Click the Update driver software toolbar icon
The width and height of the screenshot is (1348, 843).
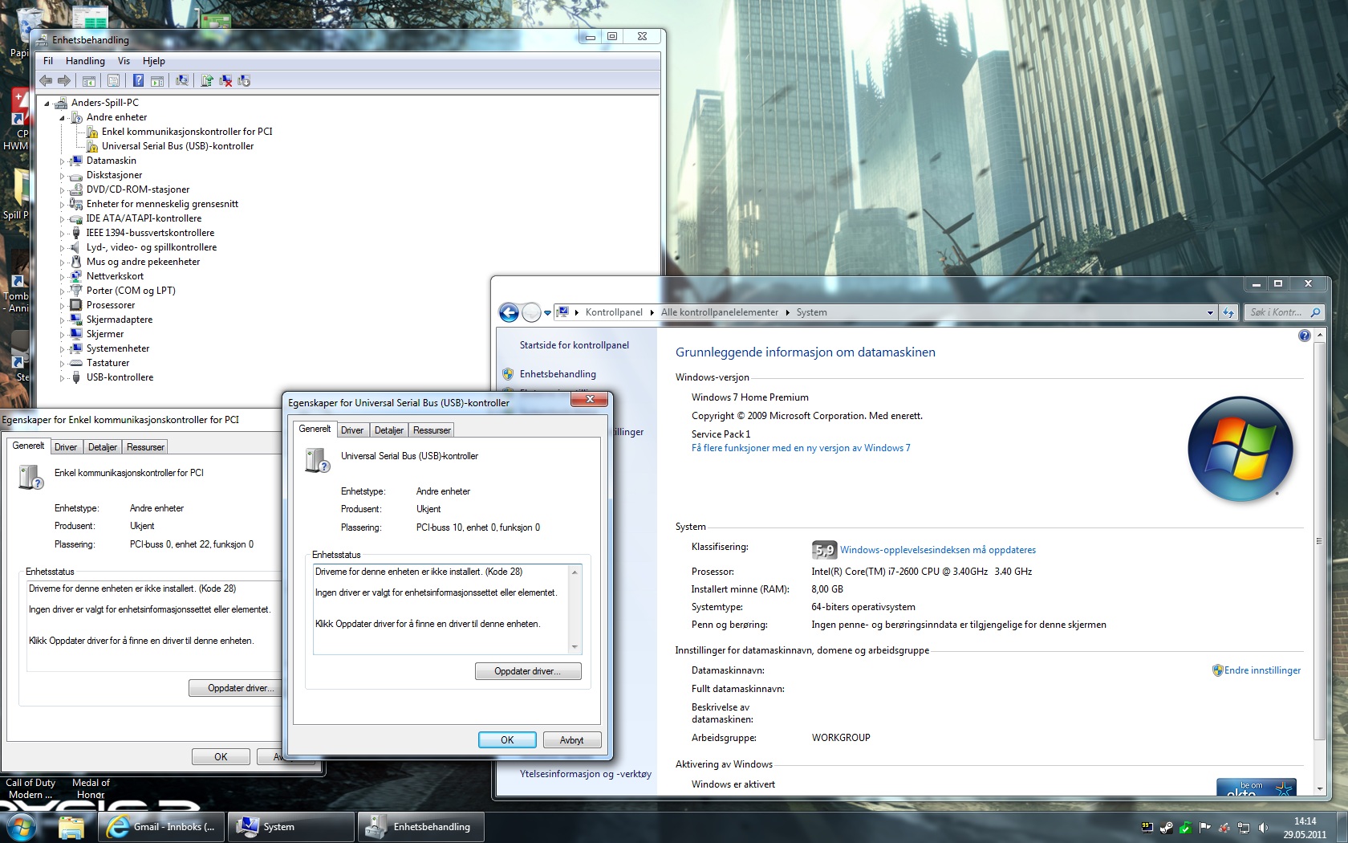pyautogui.click(x=207, y=80)
